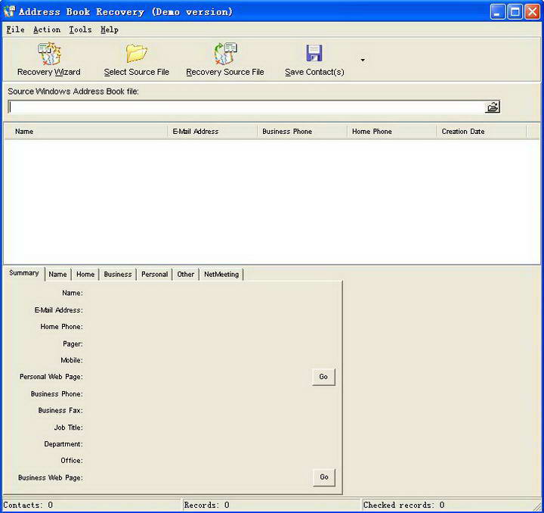Click the Records: 0 status bar entry

tap(272, 505)
